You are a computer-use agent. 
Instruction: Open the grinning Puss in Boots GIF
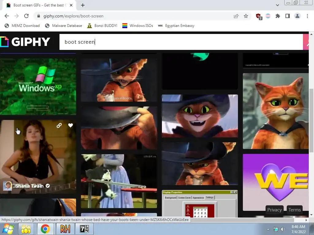pyautogui.click(x=200, y=116)
